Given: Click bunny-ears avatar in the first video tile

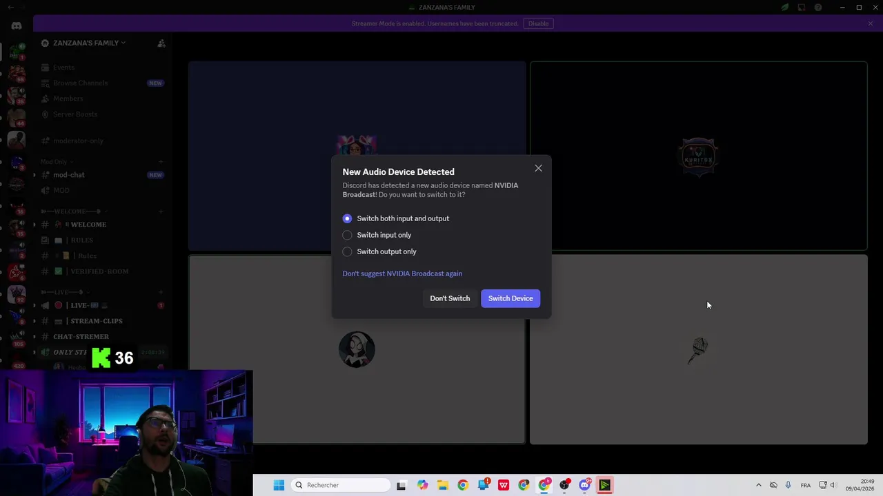Looking at the screenshot, I should [x=357, y=147].
